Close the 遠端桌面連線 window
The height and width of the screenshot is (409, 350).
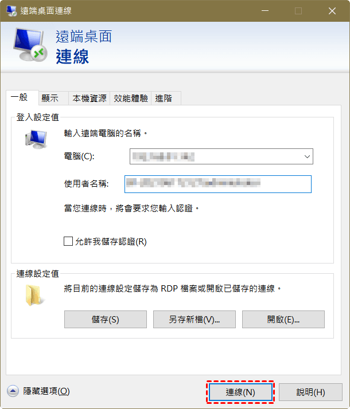pyautogui.click(x=332, y=11)
